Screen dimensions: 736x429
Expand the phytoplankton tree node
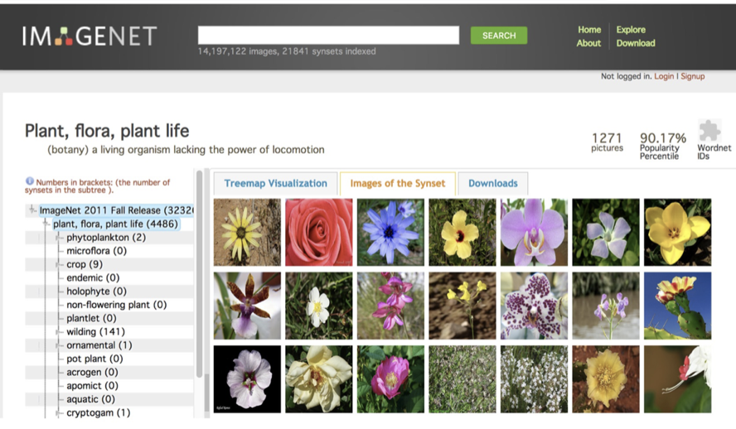[59, 238]
